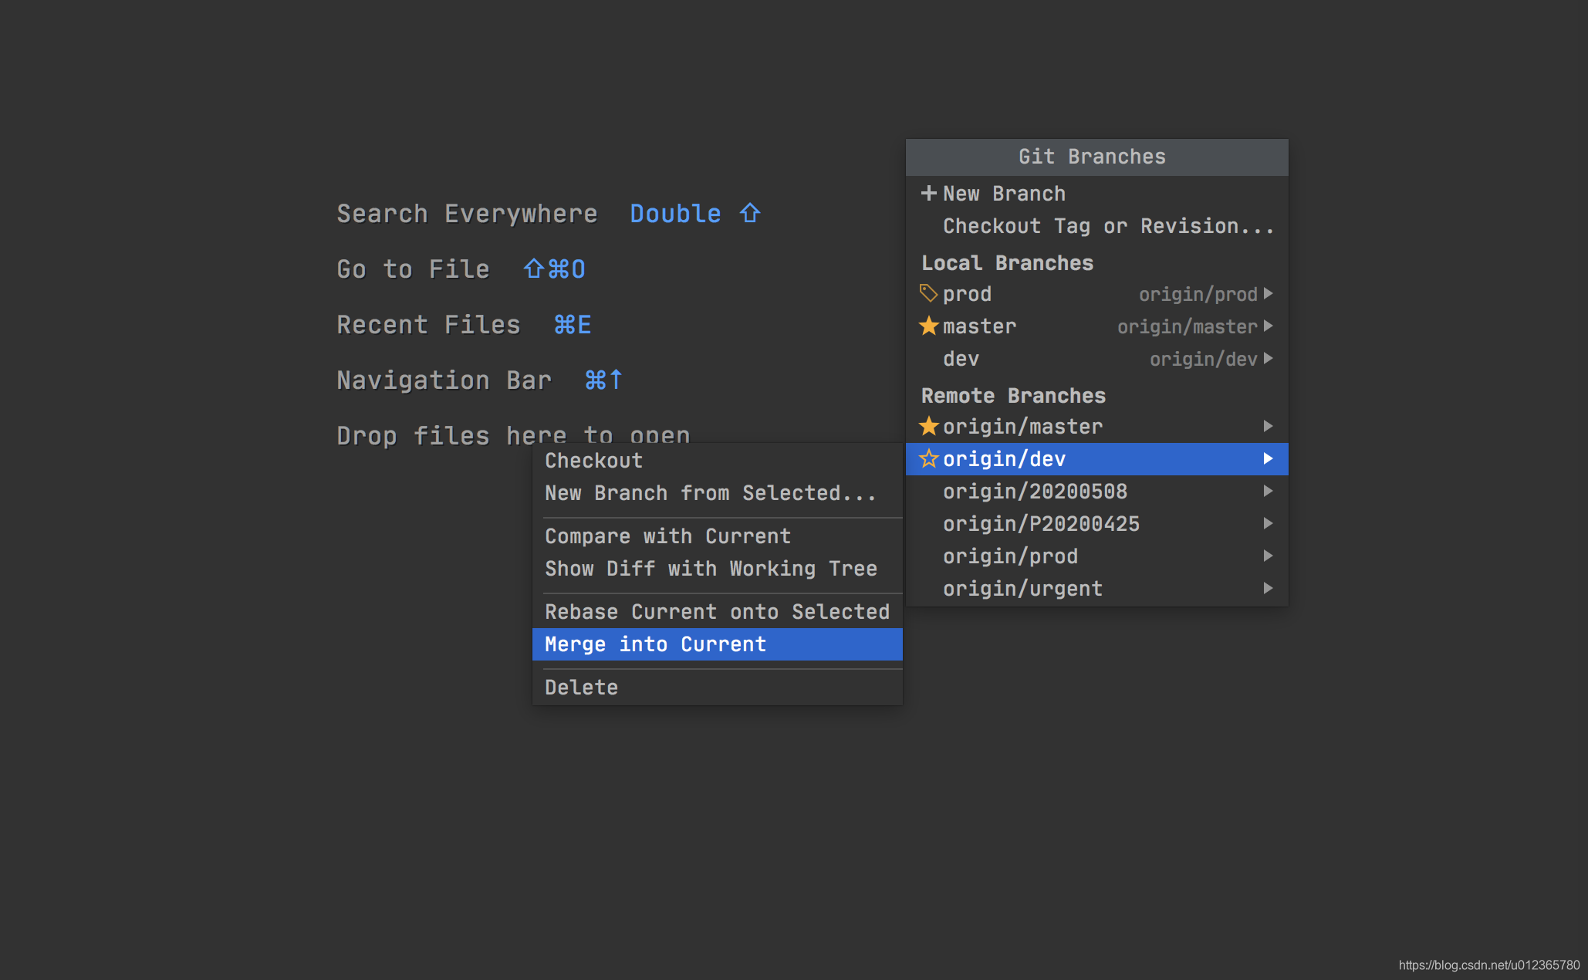Open Show Diff with Working Tree
The width and height of the screenshot is (1588, 980).
tap(711, 569)
